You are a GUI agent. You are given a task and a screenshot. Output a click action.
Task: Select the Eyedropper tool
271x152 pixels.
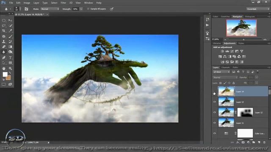coord(10,31)
